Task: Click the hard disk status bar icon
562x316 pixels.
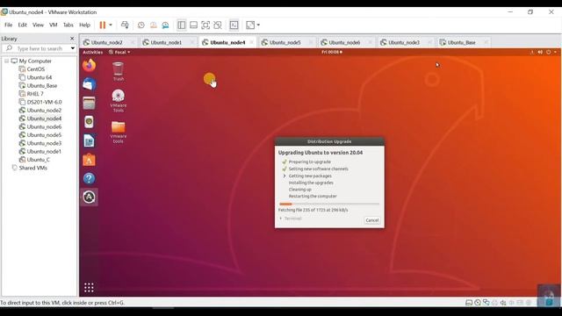Action: (x=469, y=303)
